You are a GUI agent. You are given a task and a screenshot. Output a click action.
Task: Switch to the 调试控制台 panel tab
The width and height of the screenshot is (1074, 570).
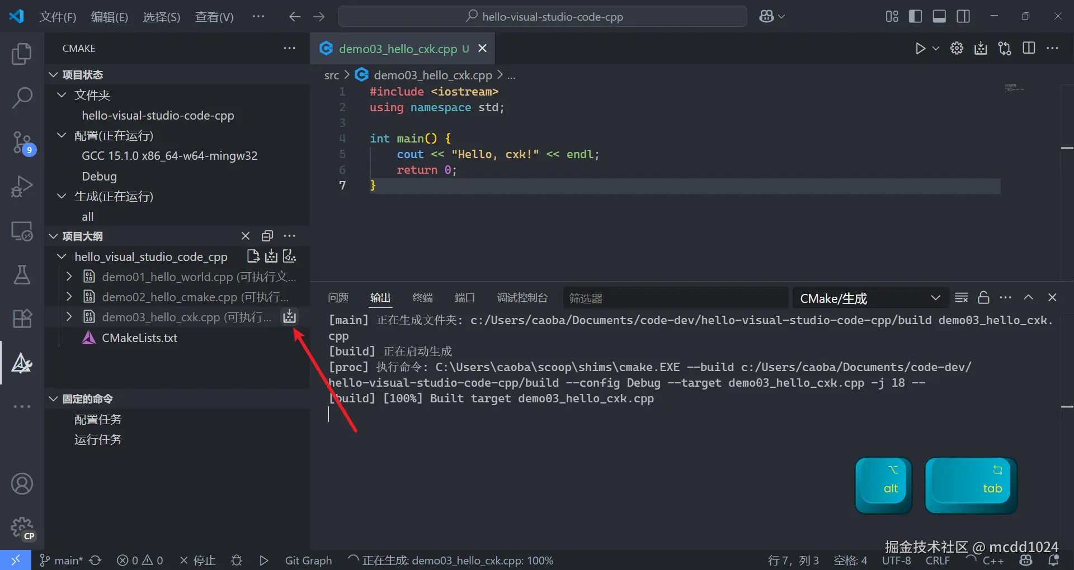point(522,298)
